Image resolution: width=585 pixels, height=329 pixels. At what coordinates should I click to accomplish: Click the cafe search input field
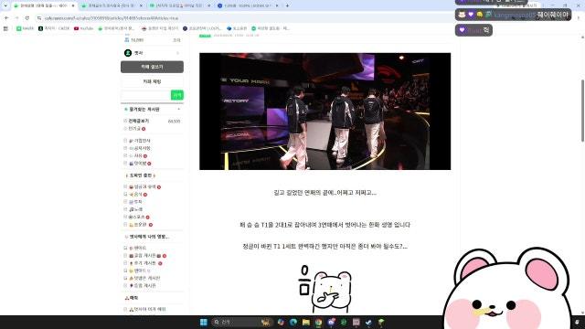145,95
